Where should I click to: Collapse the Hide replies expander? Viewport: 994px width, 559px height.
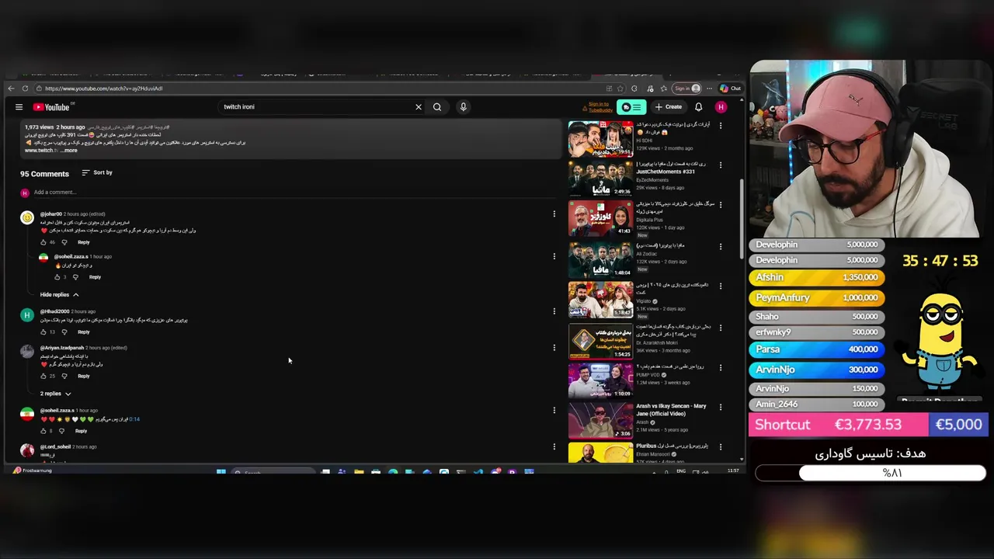tap(59, 295)
